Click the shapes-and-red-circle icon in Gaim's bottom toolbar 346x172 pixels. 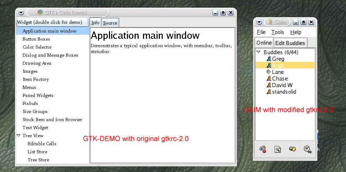coord(263,149)
